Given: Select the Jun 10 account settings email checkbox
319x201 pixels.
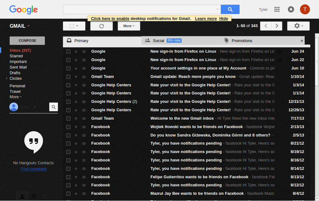Looking at the screenshot, I should pyautogui.click(x=68, y=68).
